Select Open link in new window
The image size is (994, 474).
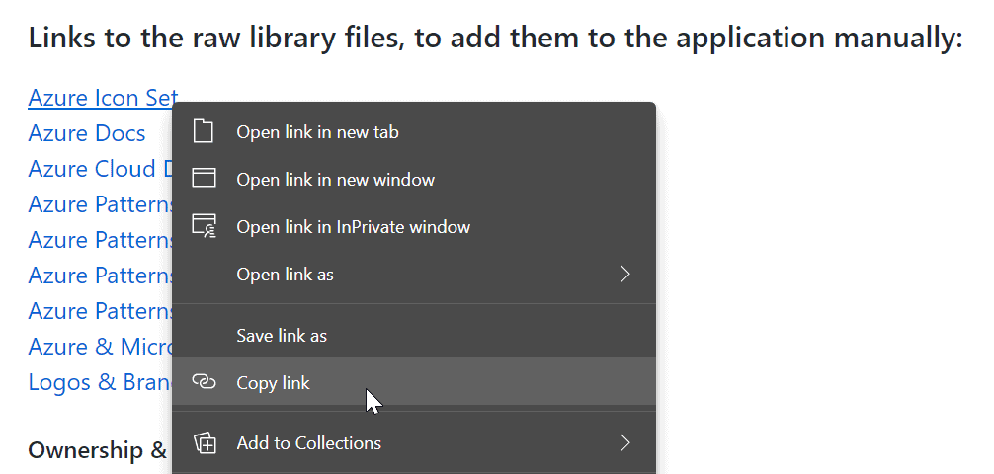[414, 179]
